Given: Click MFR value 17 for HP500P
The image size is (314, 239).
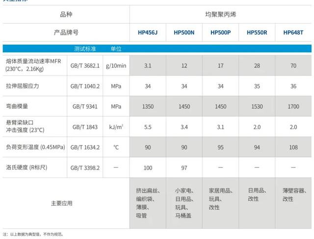Looking at the screenshot, I should 220,66.
